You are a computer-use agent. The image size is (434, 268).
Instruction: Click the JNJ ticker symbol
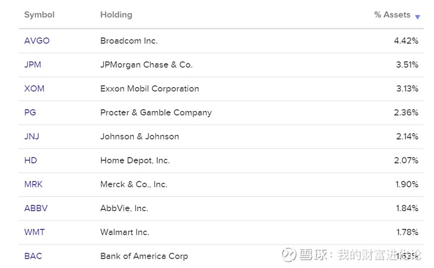tap(32, 136)
